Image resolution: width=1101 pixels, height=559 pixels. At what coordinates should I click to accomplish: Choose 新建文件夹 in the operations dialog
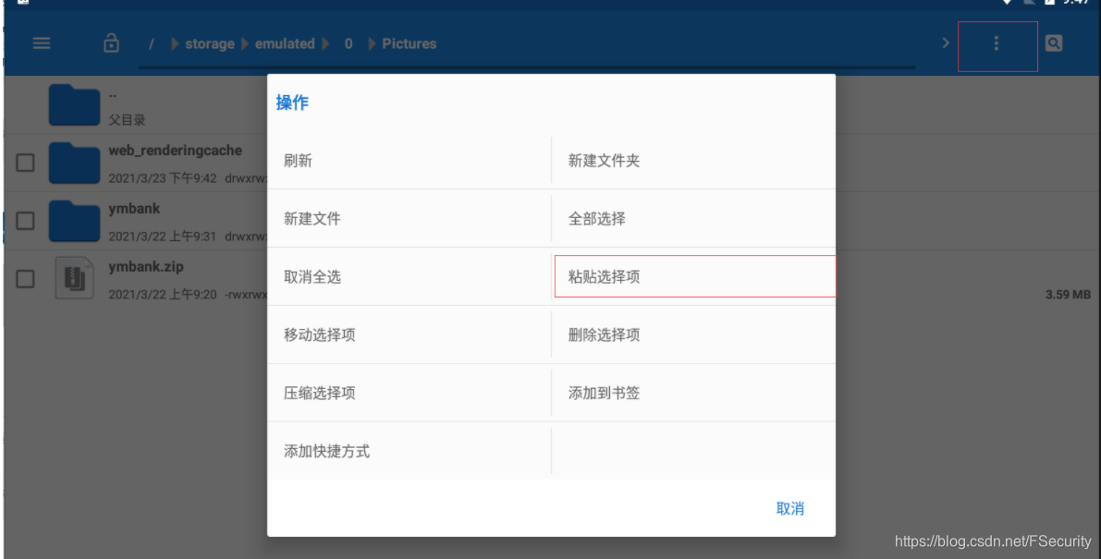pos(693,161)
